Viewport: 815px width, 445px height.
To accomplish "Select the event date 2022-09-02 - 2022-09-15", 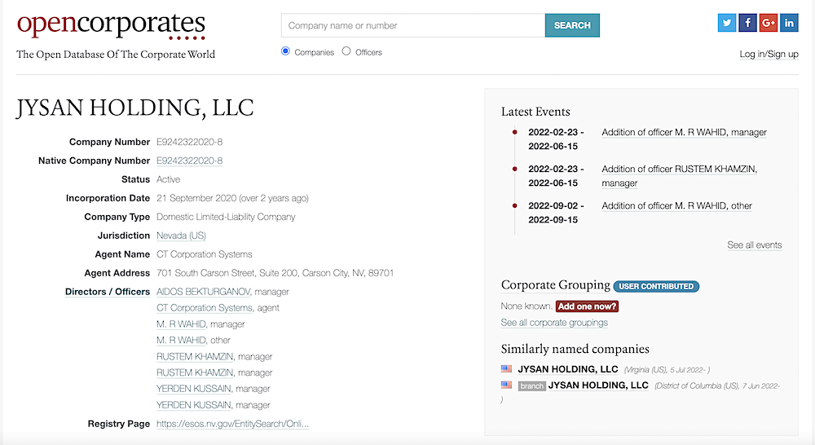I will pos(556,213).
